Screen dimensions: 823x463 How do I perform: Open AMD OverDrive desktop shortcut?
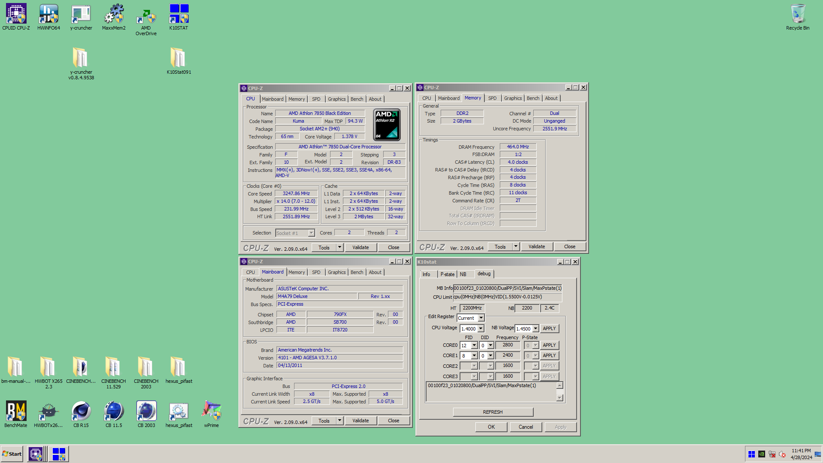(x=146, y=20)
